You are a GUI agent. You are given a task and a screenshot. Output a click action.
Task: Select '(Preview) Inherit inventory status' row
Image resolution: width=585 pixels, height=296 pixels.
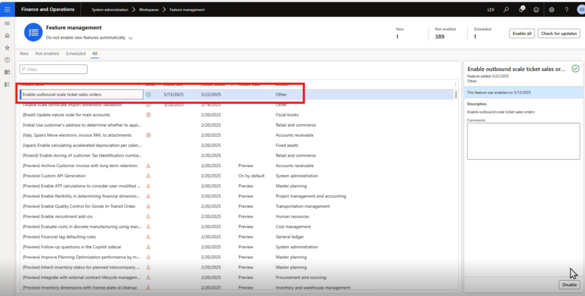point(238,267)
